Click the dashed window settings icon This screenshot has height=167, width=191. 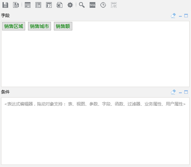(114, 5)
